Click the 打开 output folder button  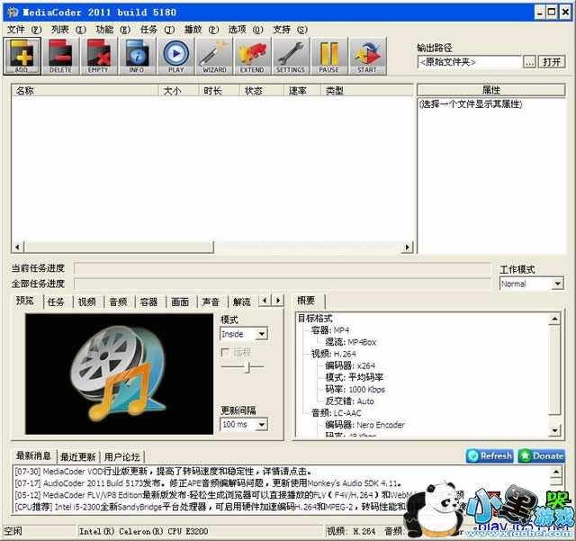click(552, 62)
